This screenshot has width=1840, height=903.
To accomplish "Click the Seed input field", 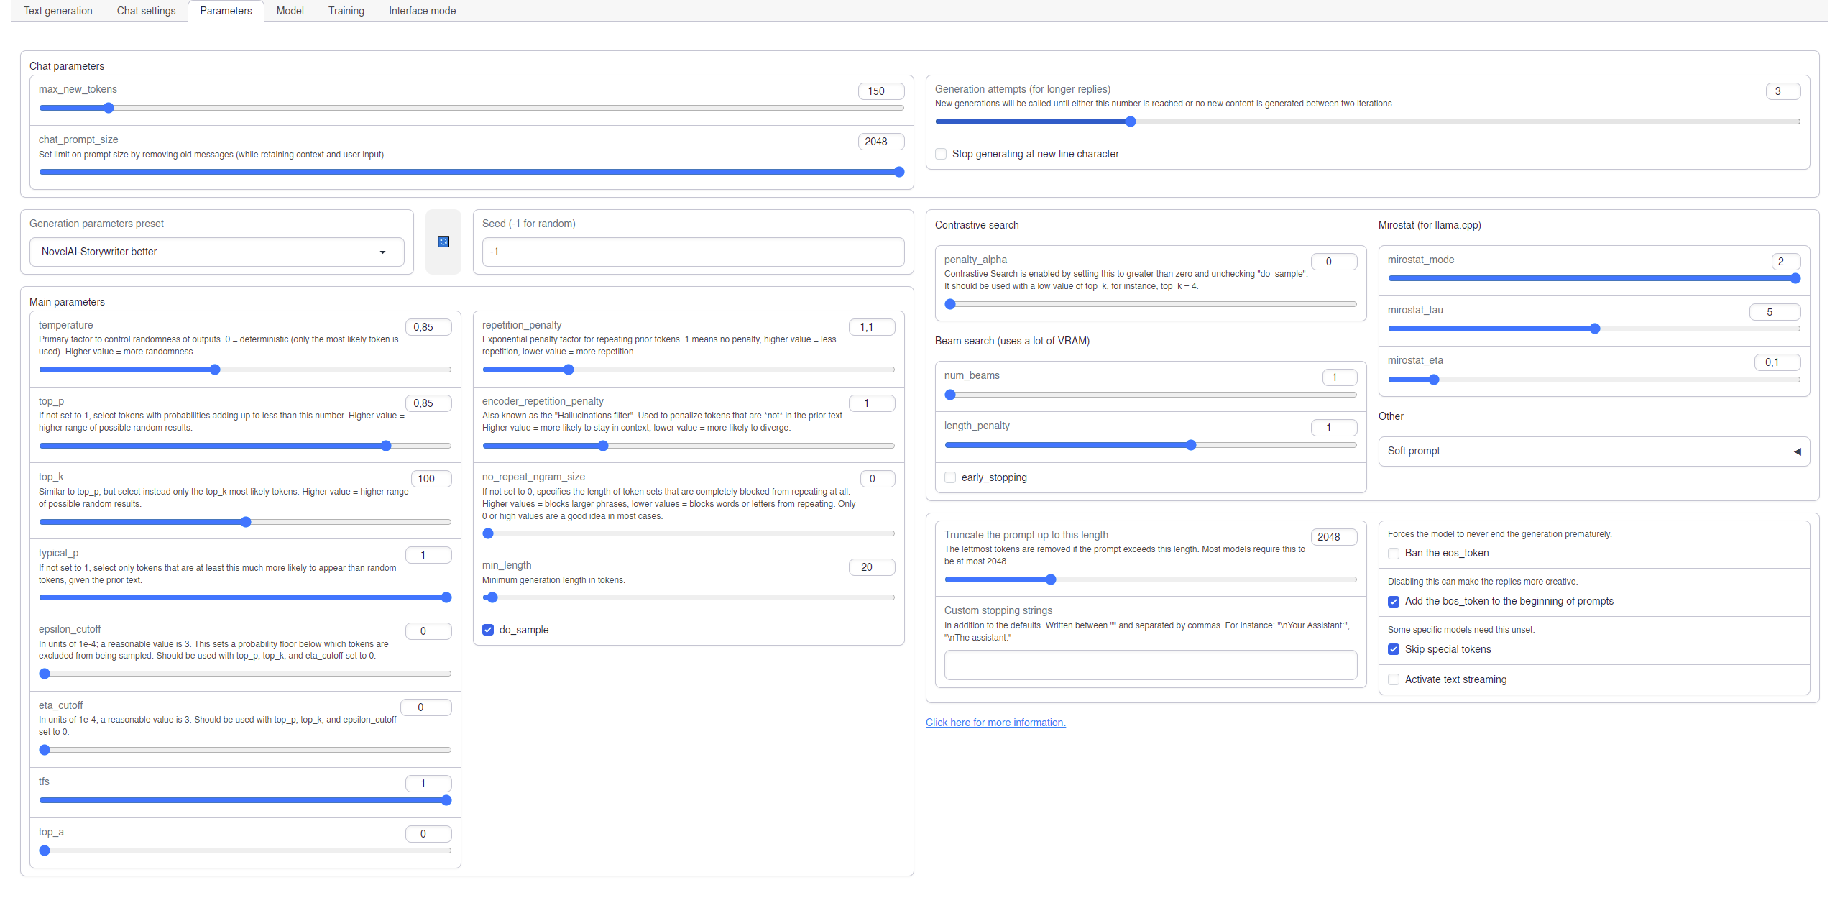I will [x=691, y=252].
